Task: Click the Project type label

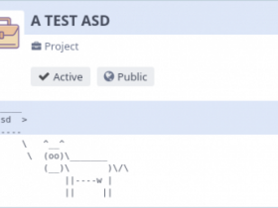Action: pyautogui.click(x=61, y=46)
